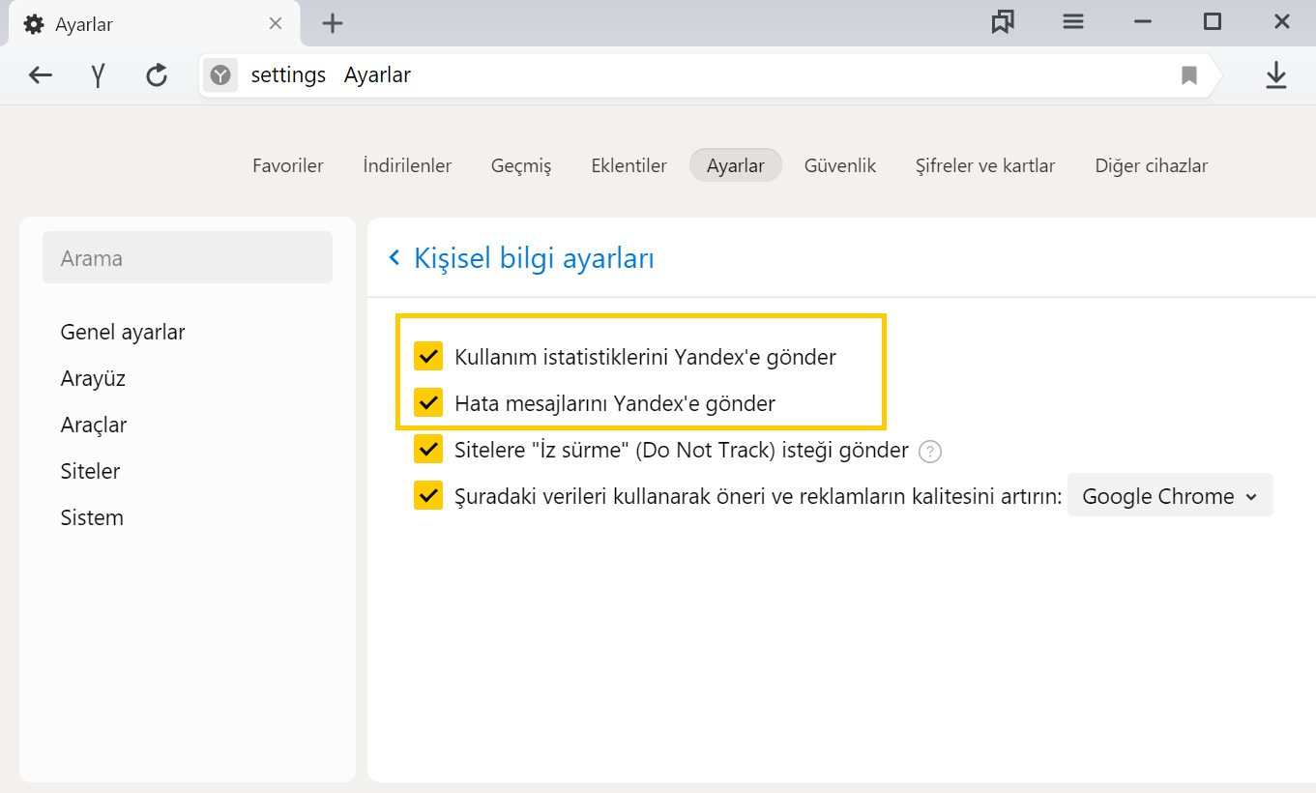
Task: Switch to the Güvenlik tab
Action: click(840, 165)
